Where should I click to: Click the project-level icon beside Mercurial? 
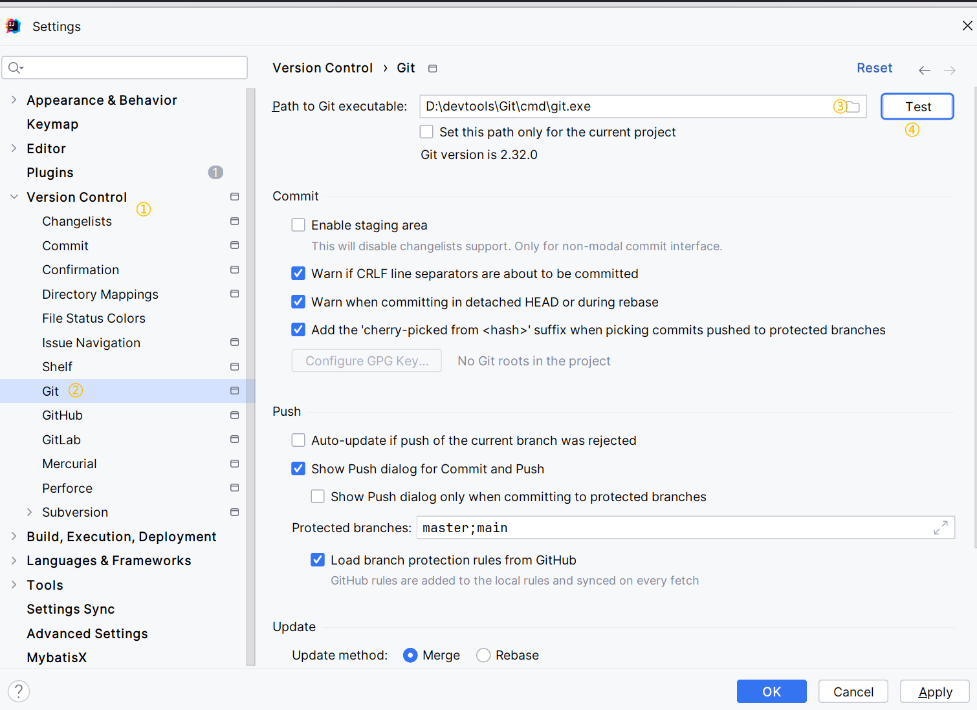[x=234, y=464]
